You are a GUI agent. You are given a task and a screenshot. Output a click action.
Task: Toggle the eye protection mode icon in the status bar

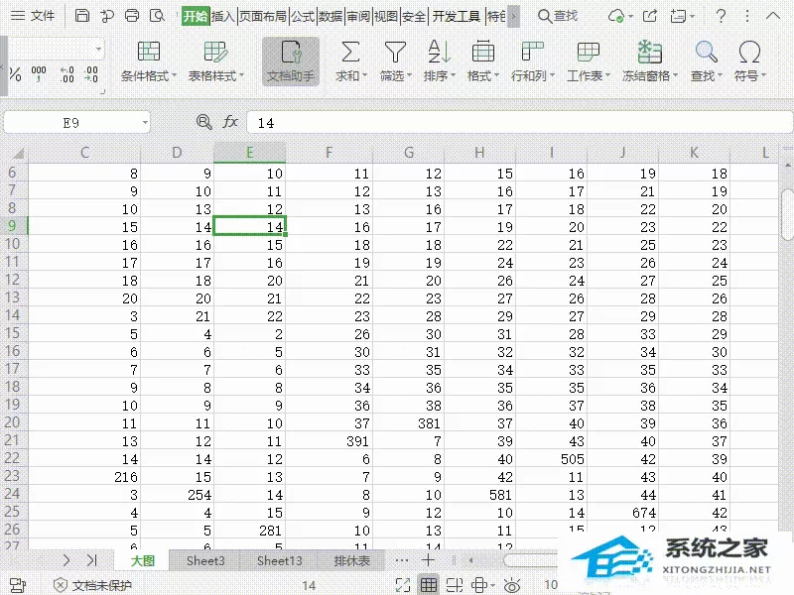(x=512, y=585)
